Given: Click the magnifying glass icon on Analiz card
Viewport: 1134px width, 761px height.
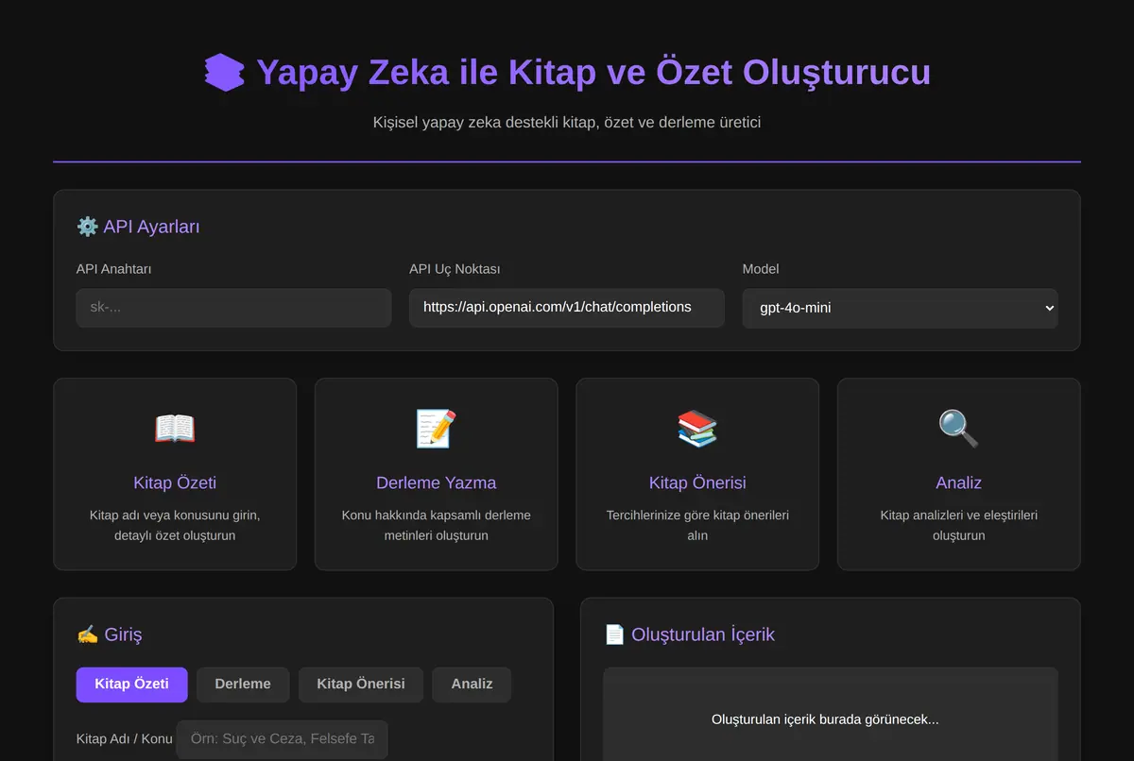Looking at the screenshot, I should (x=958, y=429).
